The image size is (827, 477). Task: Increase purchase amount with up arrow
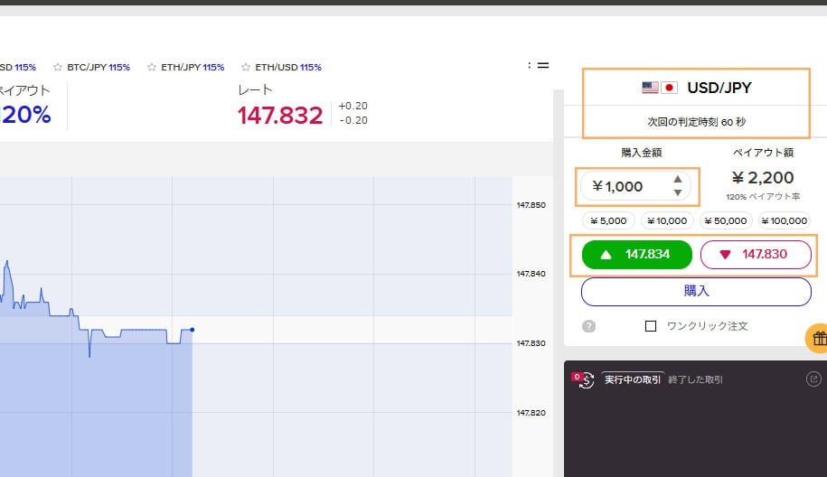[x=678, y=179]
